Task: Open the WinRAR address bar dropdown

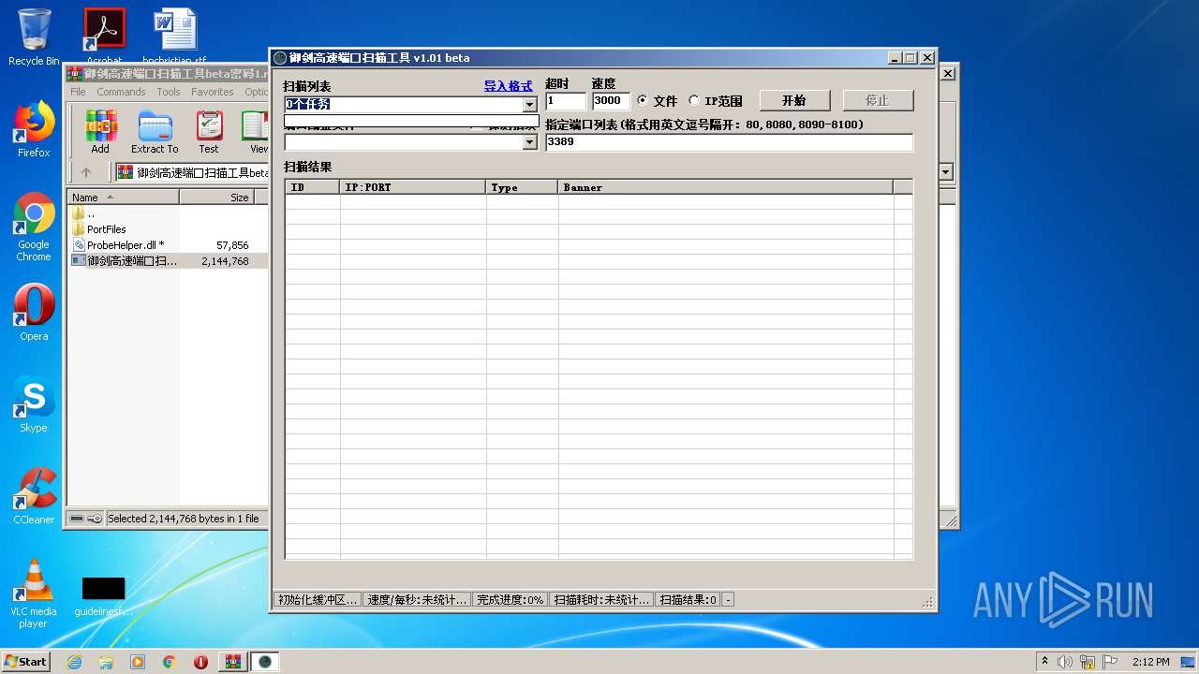Action: (x=945, y=172)
